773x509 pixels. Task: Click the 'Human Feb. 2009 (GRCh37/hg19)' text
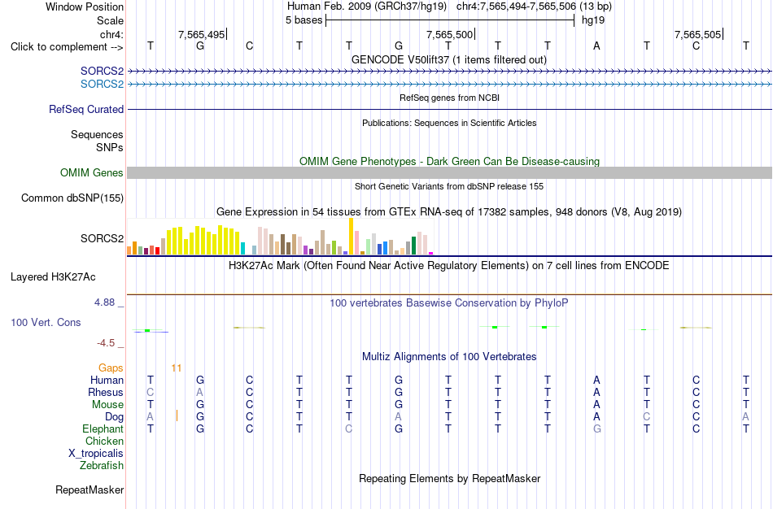pyautogui.click(x=367, y=7)
